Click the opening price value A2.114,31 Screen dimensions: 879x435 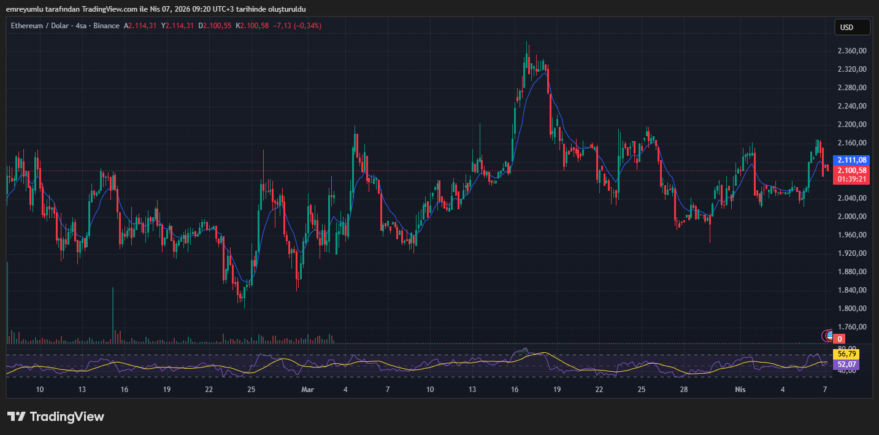(x=140, y=26)
